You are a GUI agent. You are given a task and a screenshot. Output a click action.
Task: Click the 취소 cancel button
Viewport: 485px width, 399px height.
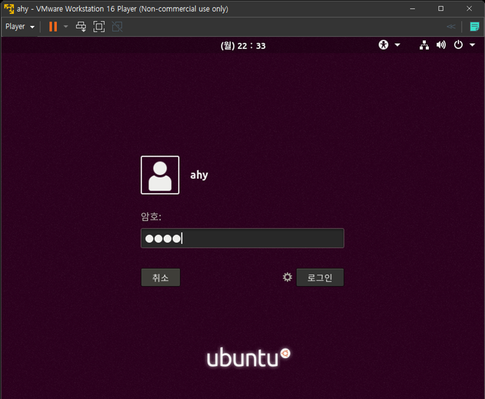[160, 277]
